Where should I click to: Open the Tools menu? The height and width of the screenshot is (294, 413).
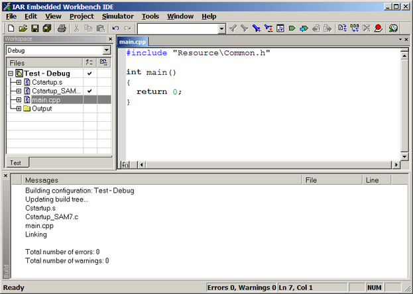pyautogui.click(x=150, y=17)
